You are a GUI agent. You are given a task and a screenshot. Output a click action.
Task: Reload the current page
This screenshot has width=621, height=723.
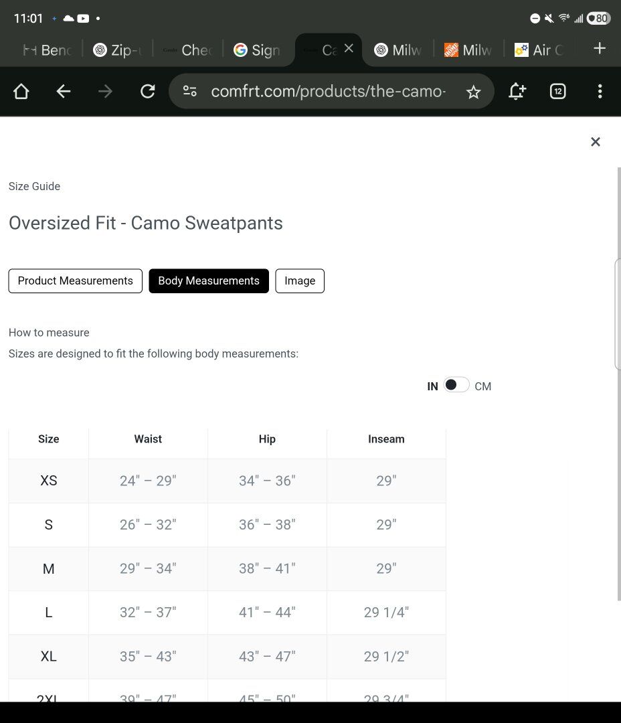147,92
